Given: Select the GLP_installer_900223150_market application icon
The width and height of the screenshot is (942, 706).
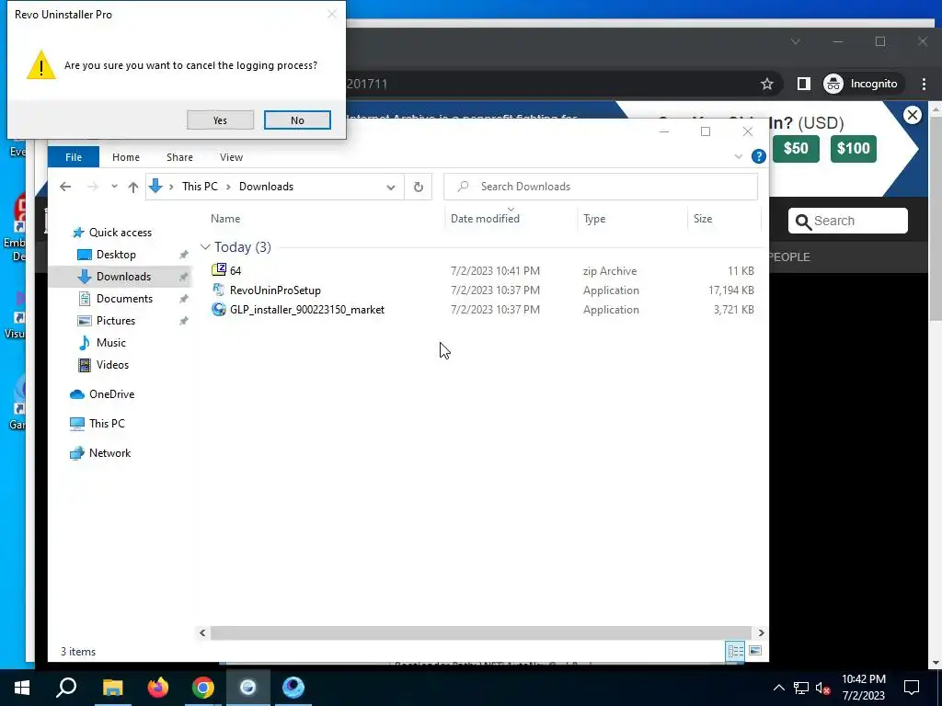Looking at the screenshot, I should [x=219, y=309].
